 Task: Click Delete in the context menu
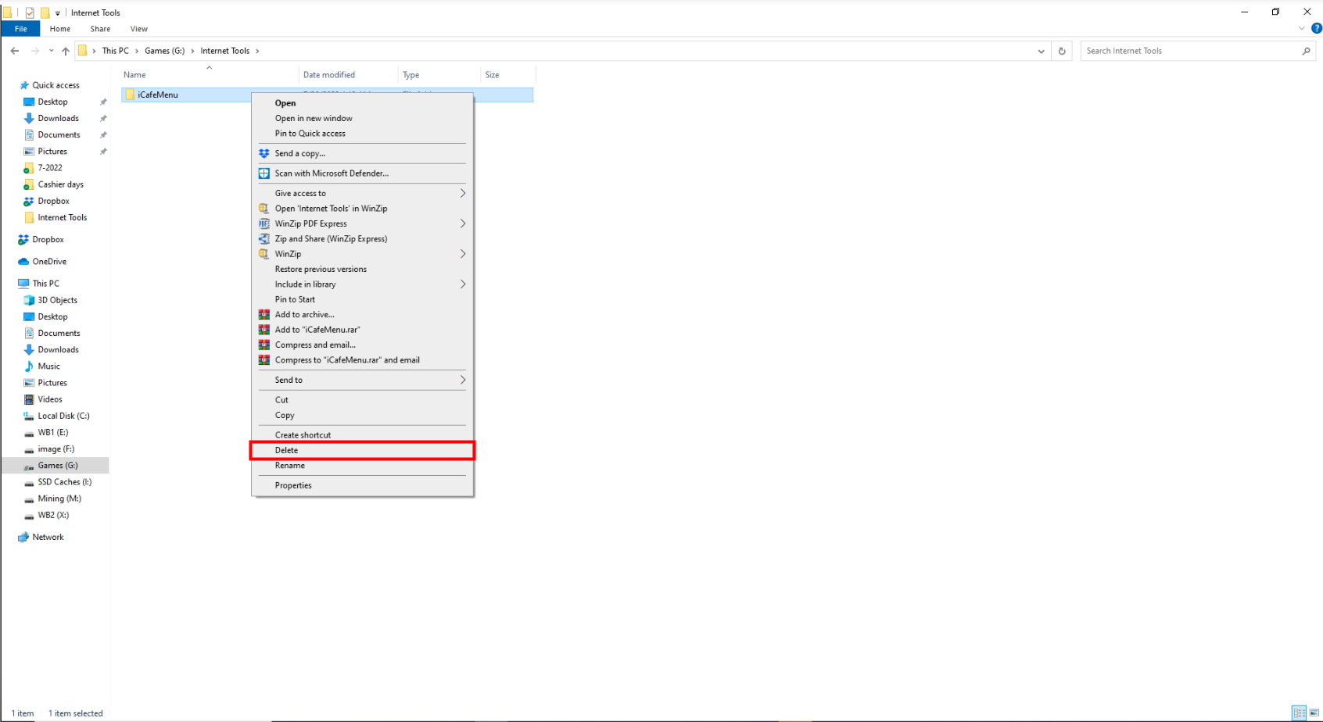pos(286,450)
